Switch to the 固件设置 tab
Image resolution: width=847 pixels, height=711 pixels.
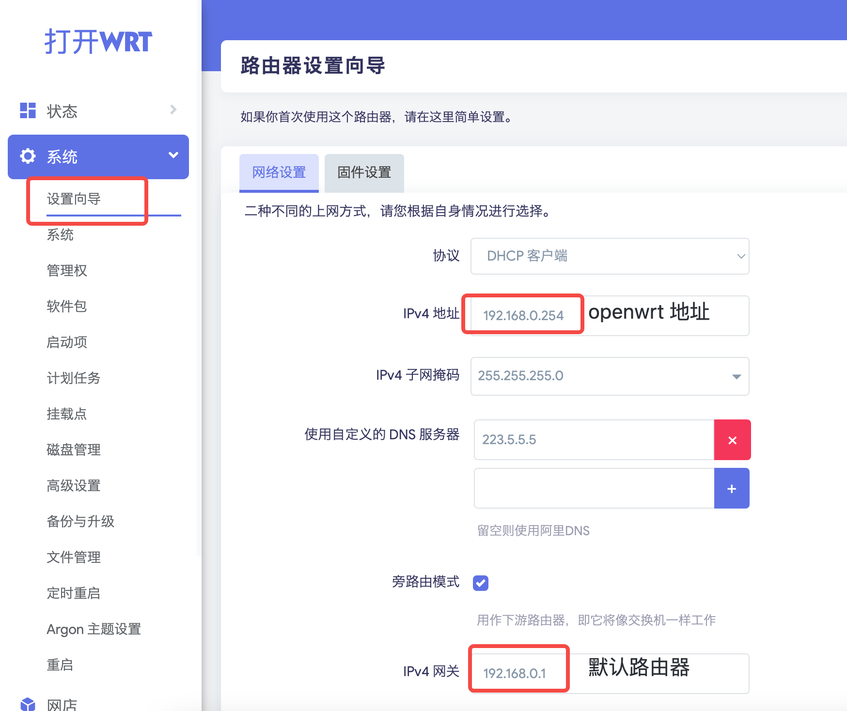[x=364, y=172]
